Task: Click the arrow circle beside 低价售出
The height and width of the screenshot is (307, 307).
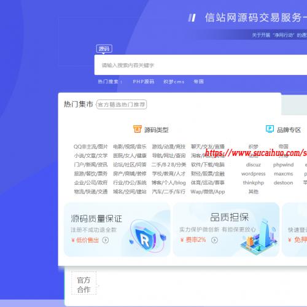Action: (x=106, y=240)
